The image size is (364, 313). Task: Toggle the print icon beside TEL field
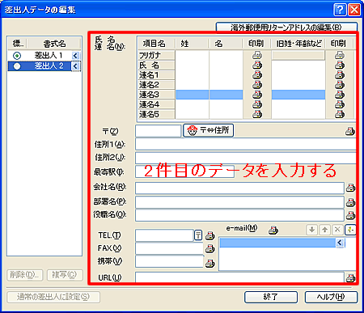pyautogui.click(x=210, y=235)
